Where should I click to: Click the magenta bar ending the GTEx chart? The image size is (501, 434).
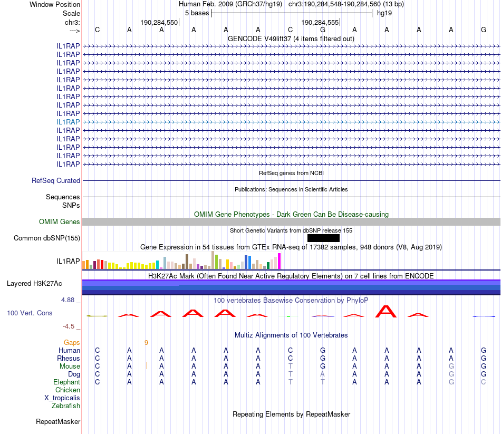(280, 261)
